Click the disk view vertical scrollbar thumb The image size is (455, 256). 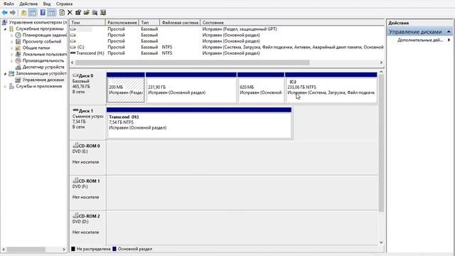click(x=381, y=143)
